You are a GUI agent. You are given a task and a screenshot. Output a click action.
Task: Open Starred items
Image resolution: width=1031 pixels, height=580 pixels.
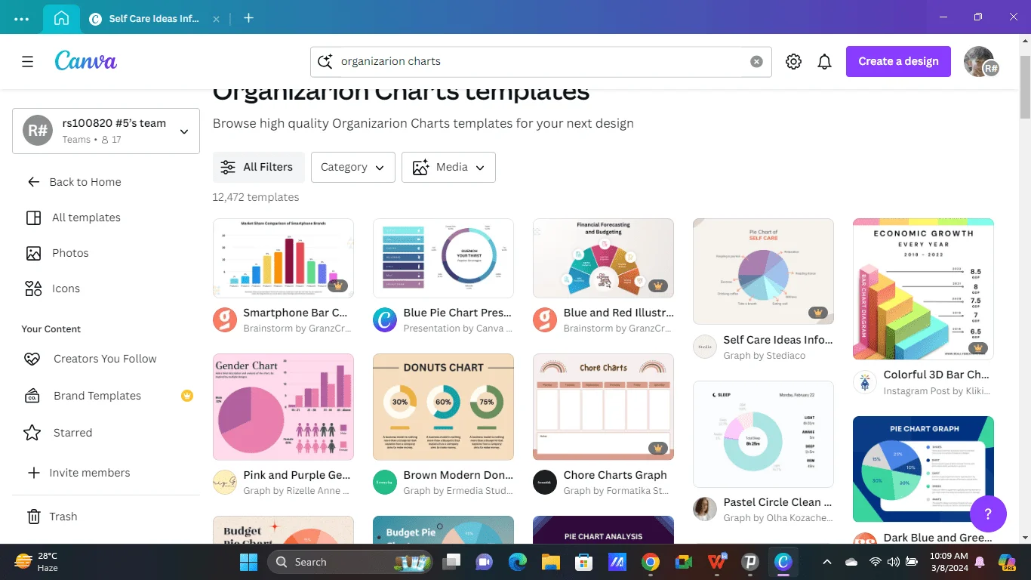coord(72,433)
